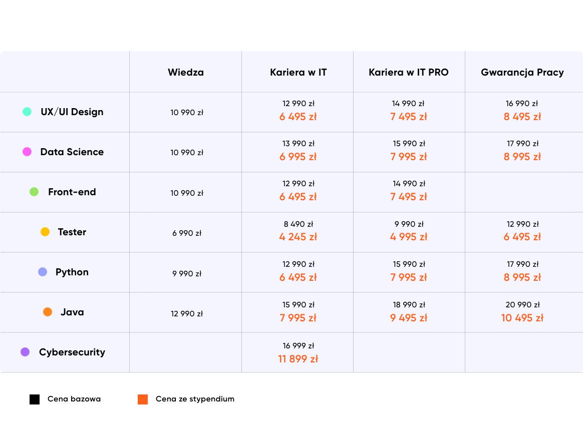The width and height of the screenshot is (583, 423).
Task: Click the yellow dot beside Tester
Action: 45,232
